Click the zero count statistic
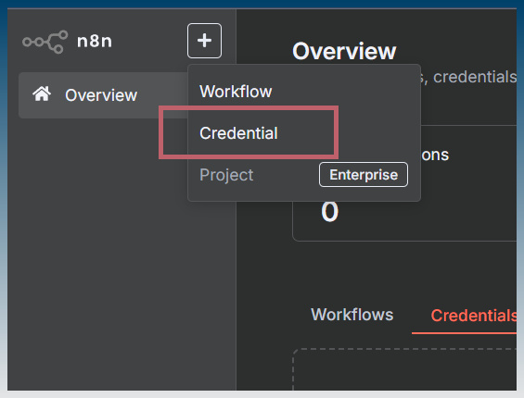The image size is (524, 398). [x=329, y=212]
